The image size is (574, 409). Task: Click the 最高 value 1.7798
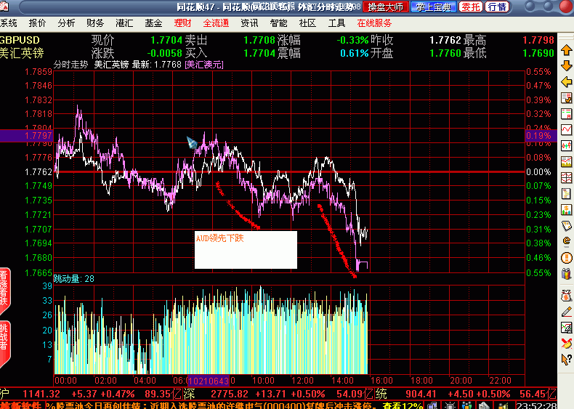pos(538,40)
